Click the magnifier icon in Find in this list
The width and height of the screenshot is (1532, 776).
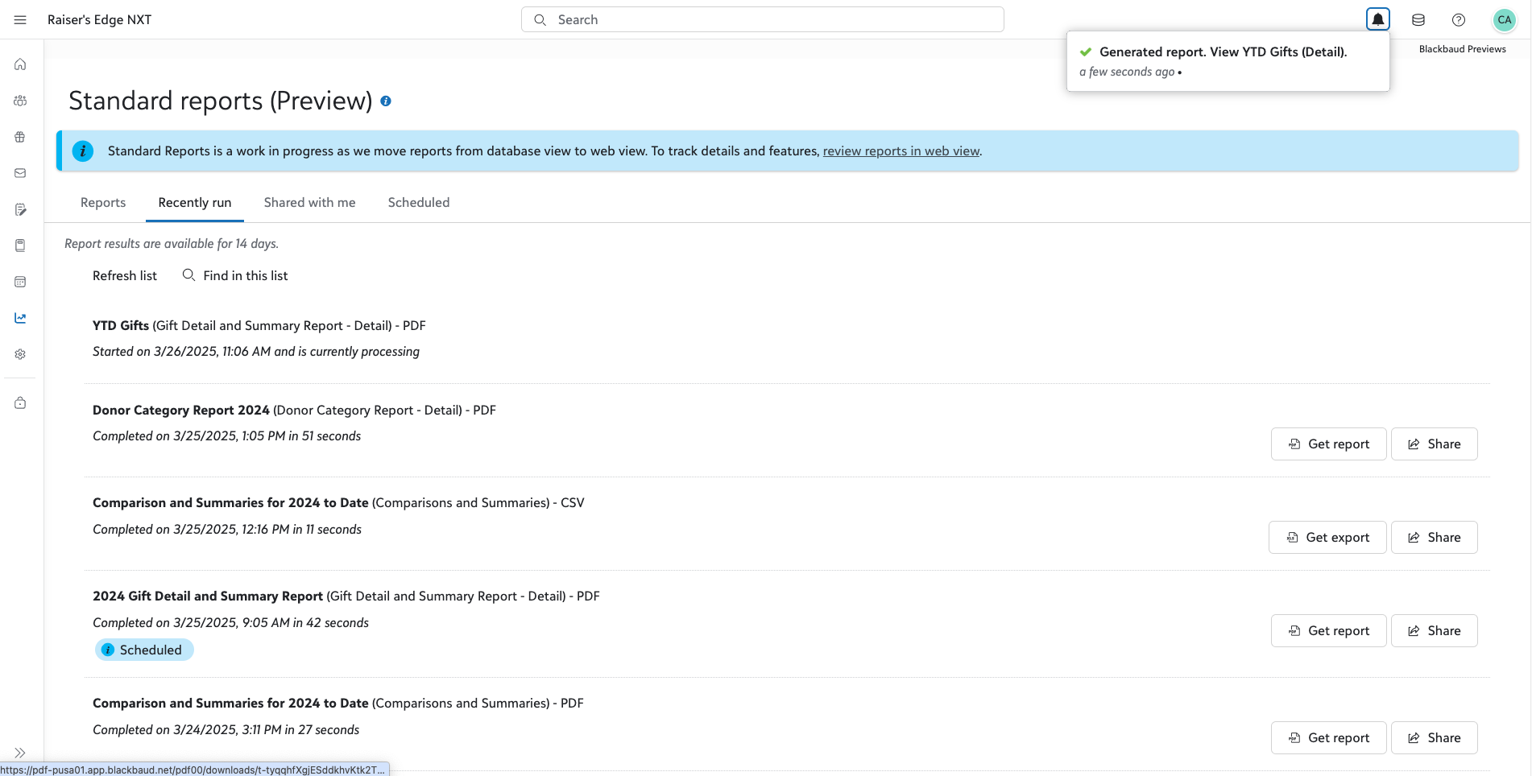188,275
